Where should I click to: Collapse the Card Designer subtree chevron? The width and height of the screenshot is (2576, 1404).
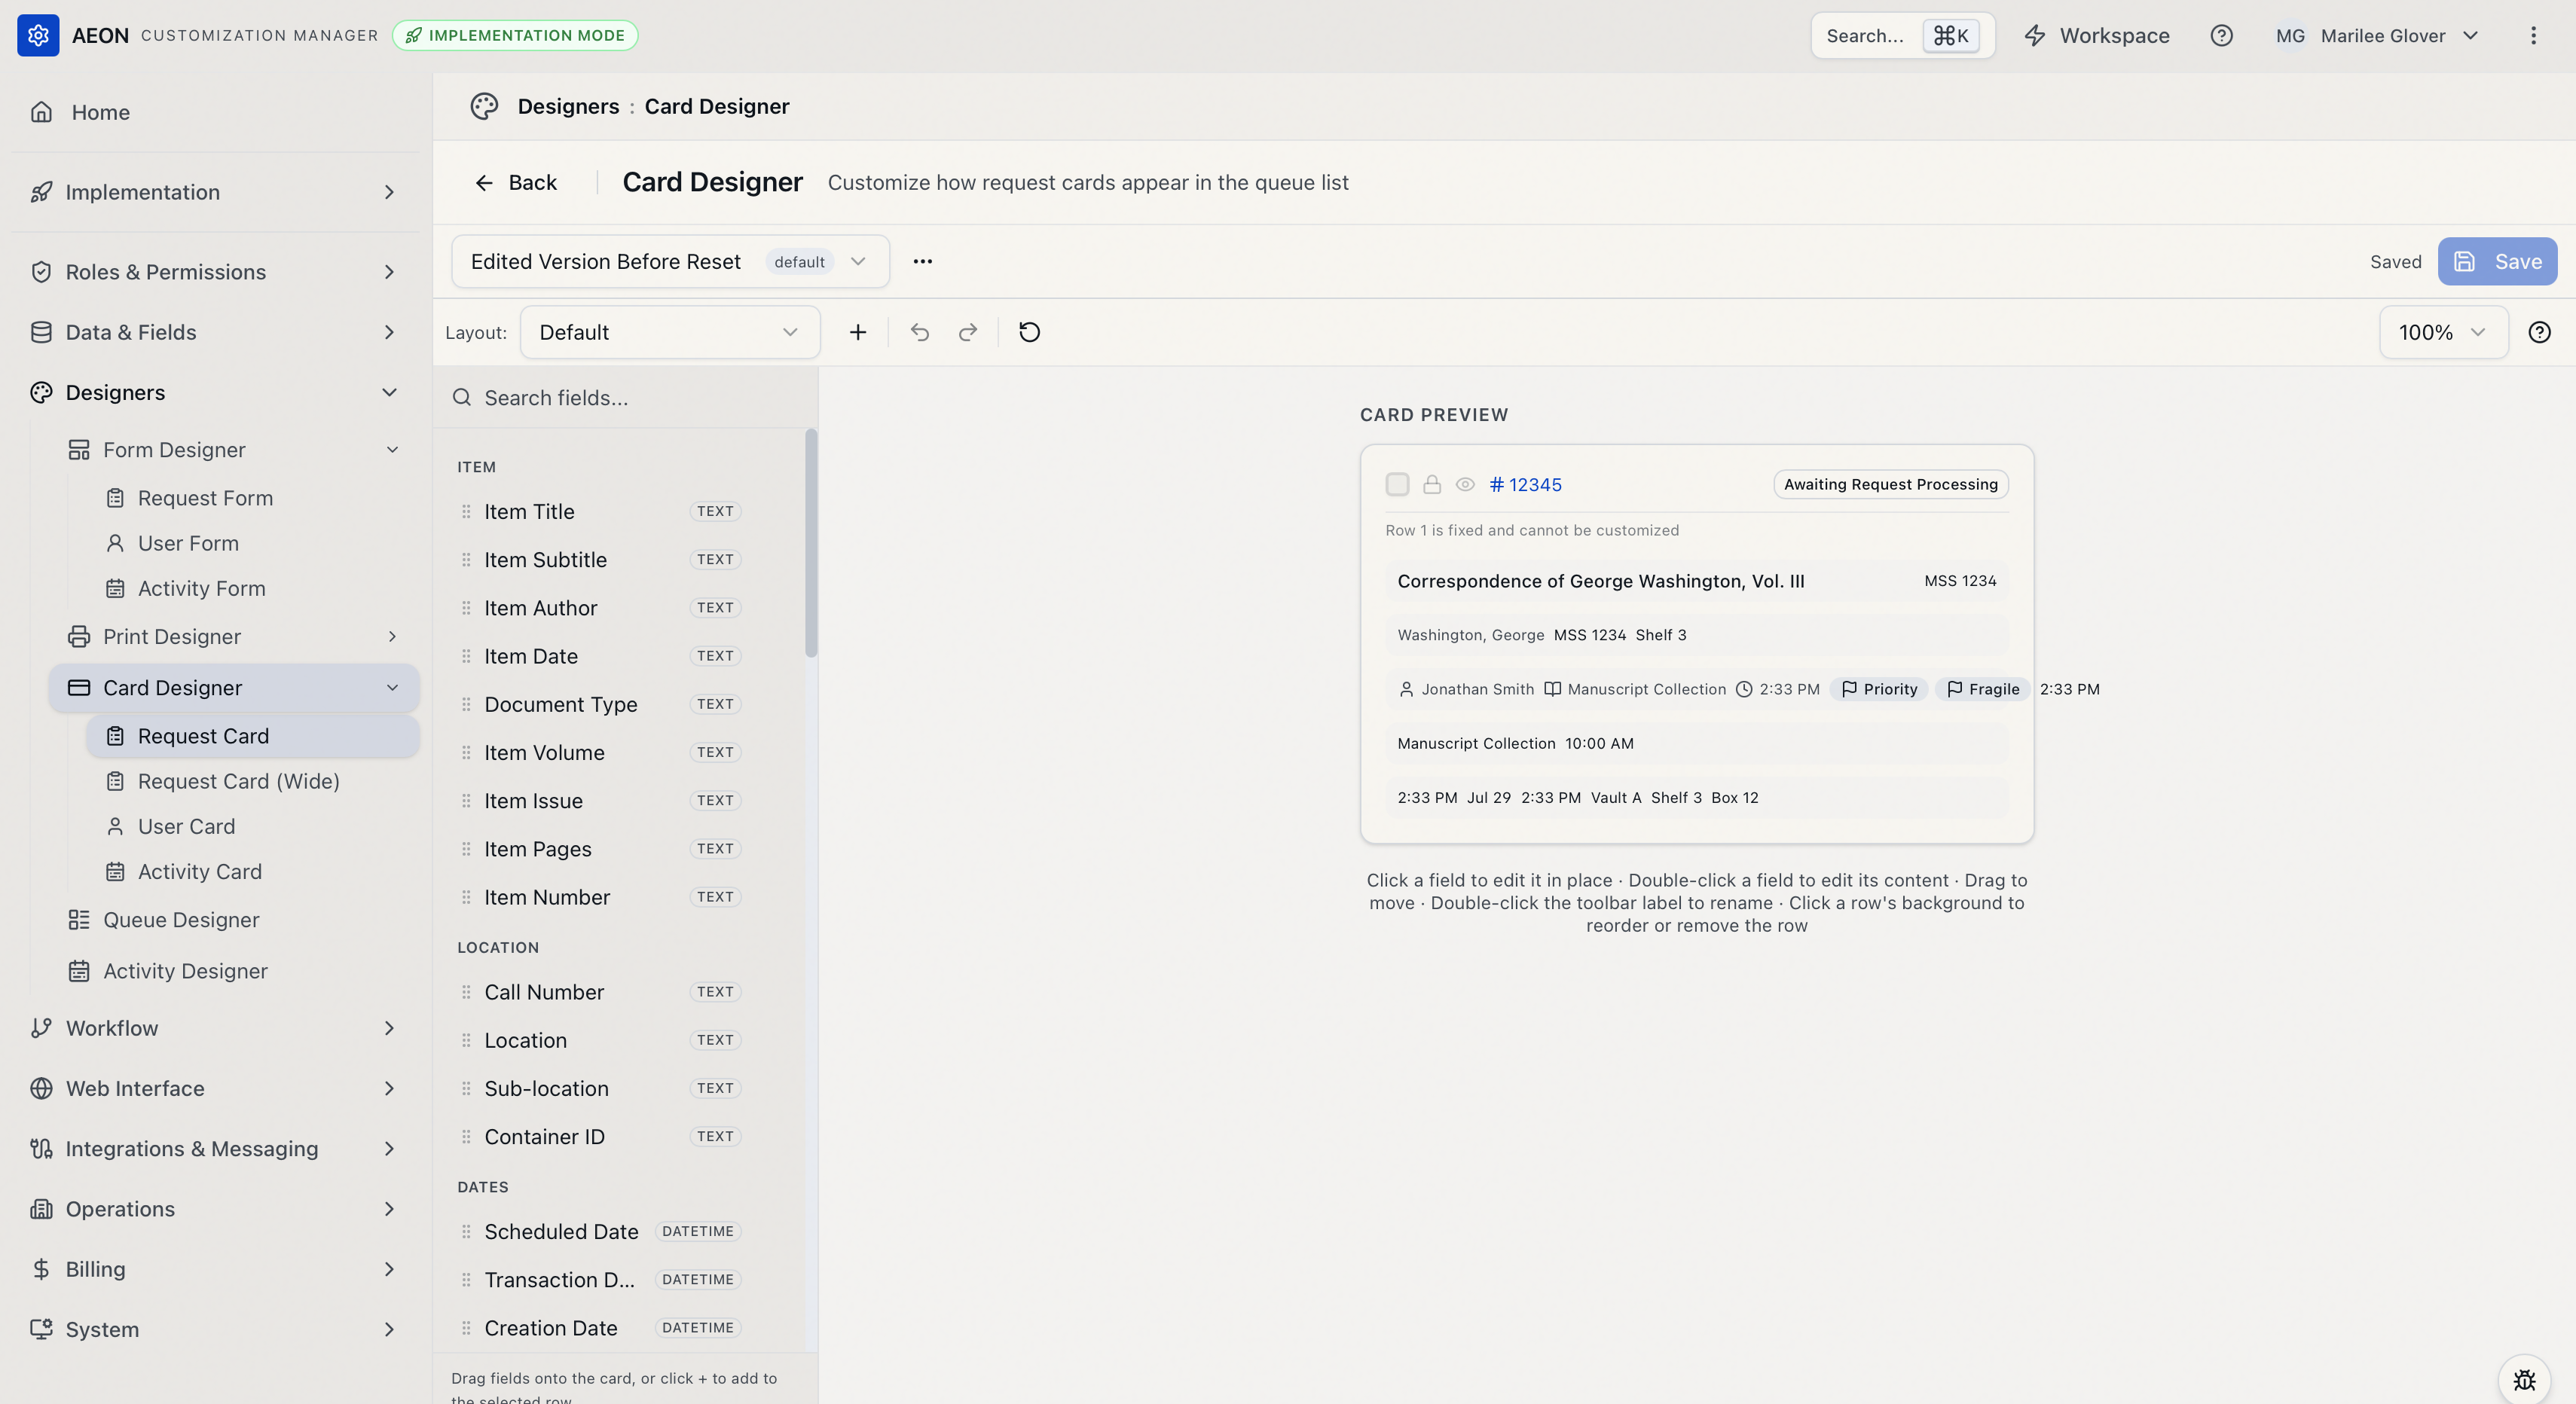tap(392, 687)
